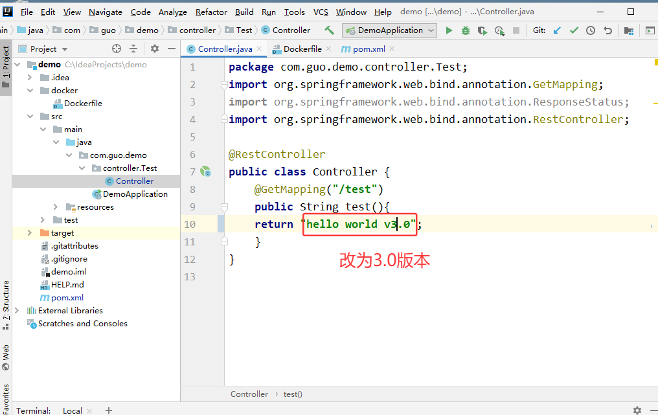This screenshot has width=658, height=415.
Task: Collapse the docker folder
Action: [x=30, y=90]
